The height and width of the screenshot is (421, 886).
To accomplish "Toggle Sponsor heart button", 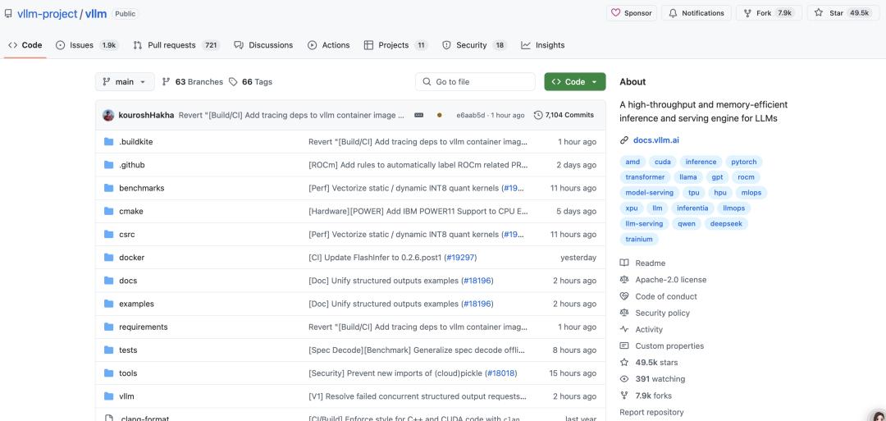I will coord(631,13).
